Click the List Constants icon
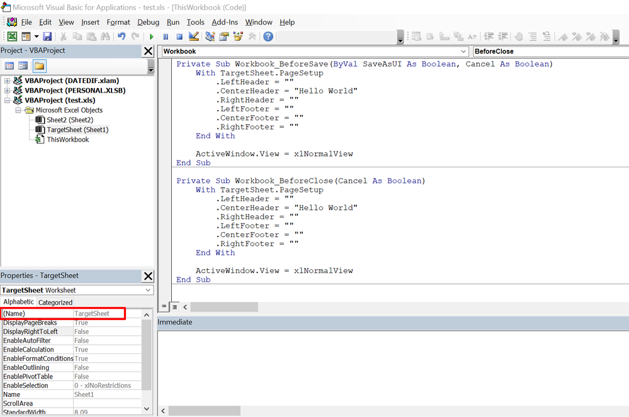629x417 pixels. [431, 36]
